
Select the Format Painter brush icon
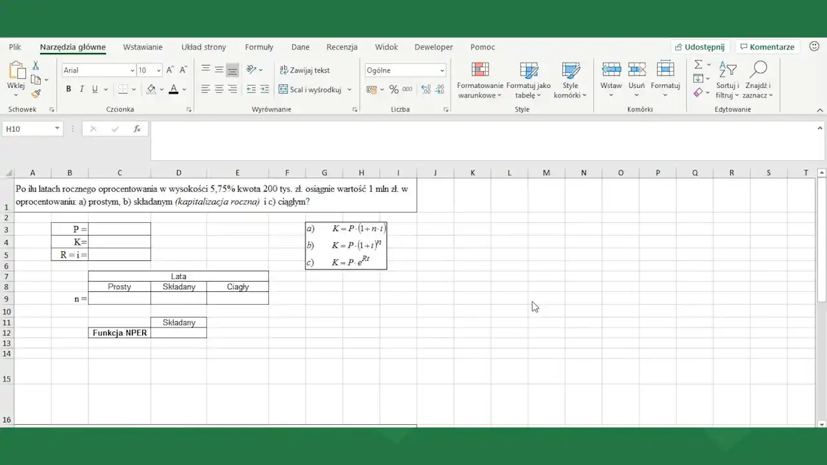(x=36, y=94)
